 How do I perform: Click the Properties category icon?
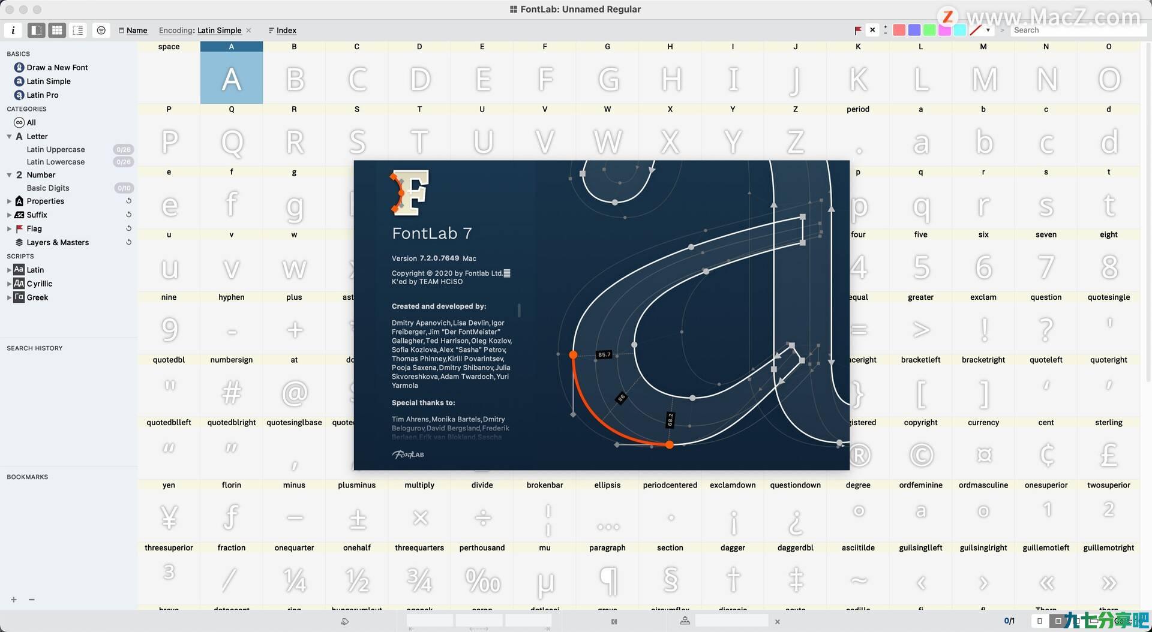point(19,201)
